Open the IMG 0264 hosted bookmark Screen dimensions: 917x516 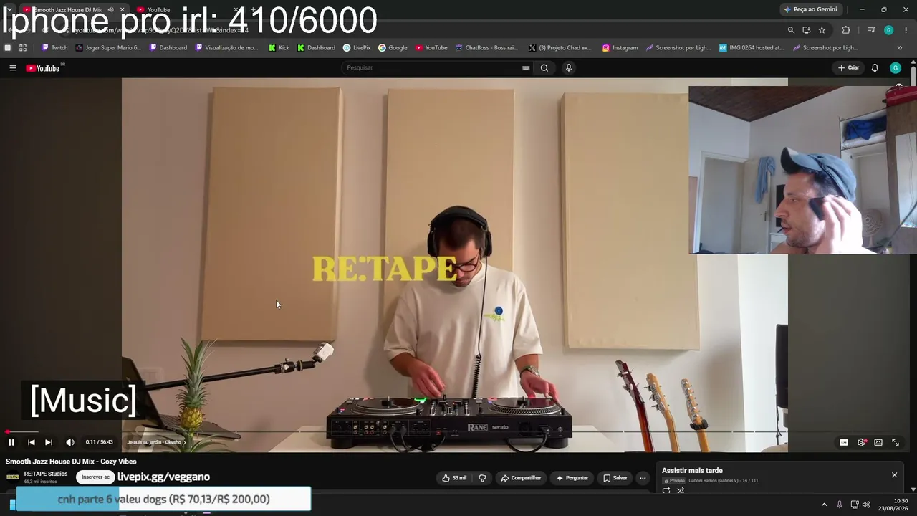pos(752,48)
